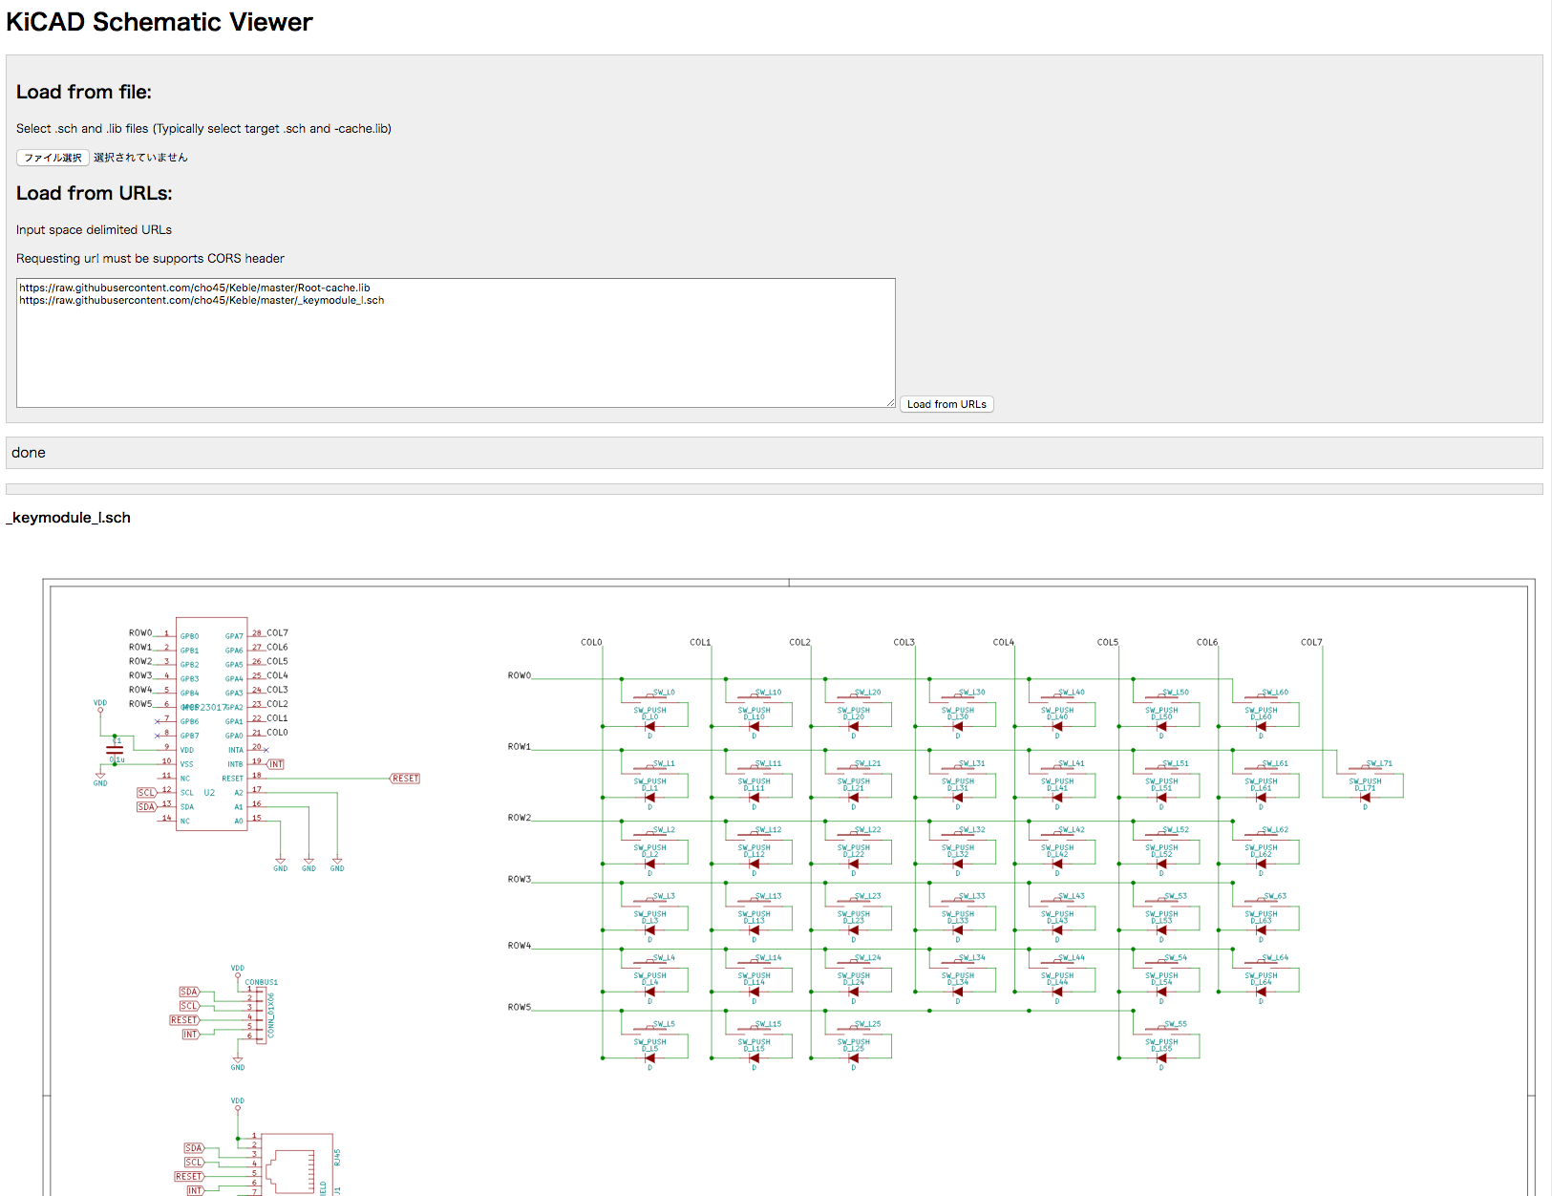Click the ROW0 label left of key matrix

click(x=519, y=675)
